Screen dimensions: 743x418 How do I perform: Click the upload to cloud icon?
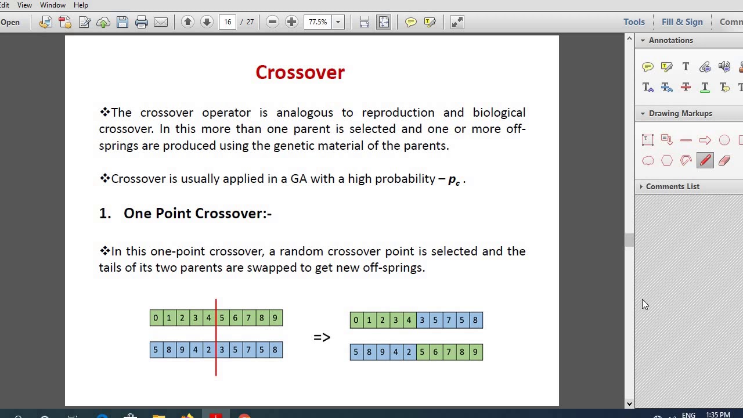103,22
